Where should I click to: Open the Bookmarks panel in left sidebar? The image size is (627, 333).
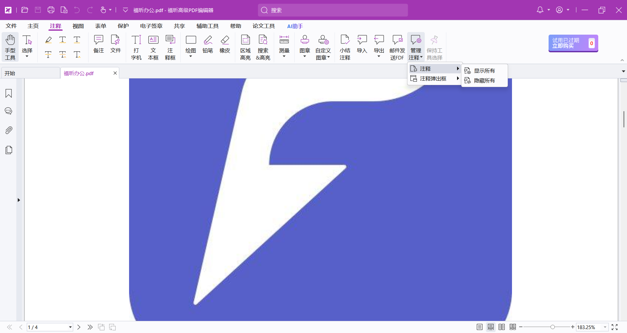pyautogui.click(x=9, y=93)
